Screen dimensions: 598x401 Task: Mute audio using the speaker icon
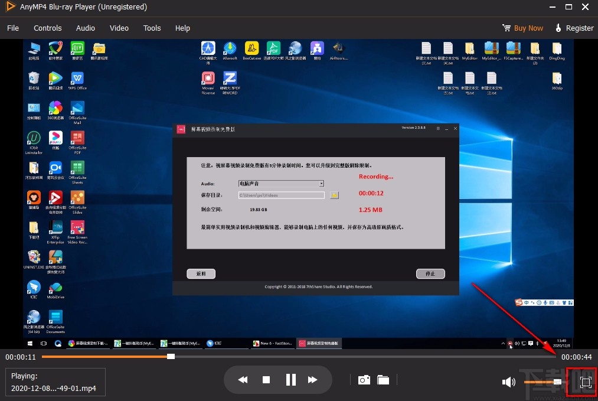tap(508, 382)
